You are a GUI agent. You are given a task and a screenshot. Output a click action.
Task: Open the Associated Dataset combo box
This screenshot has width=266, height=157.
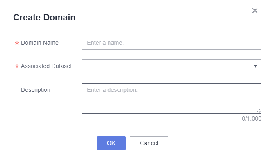click(171, 66)
